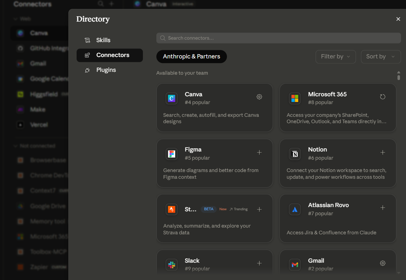
Task: Click the Notion logo icon
Action: point(295,154)
